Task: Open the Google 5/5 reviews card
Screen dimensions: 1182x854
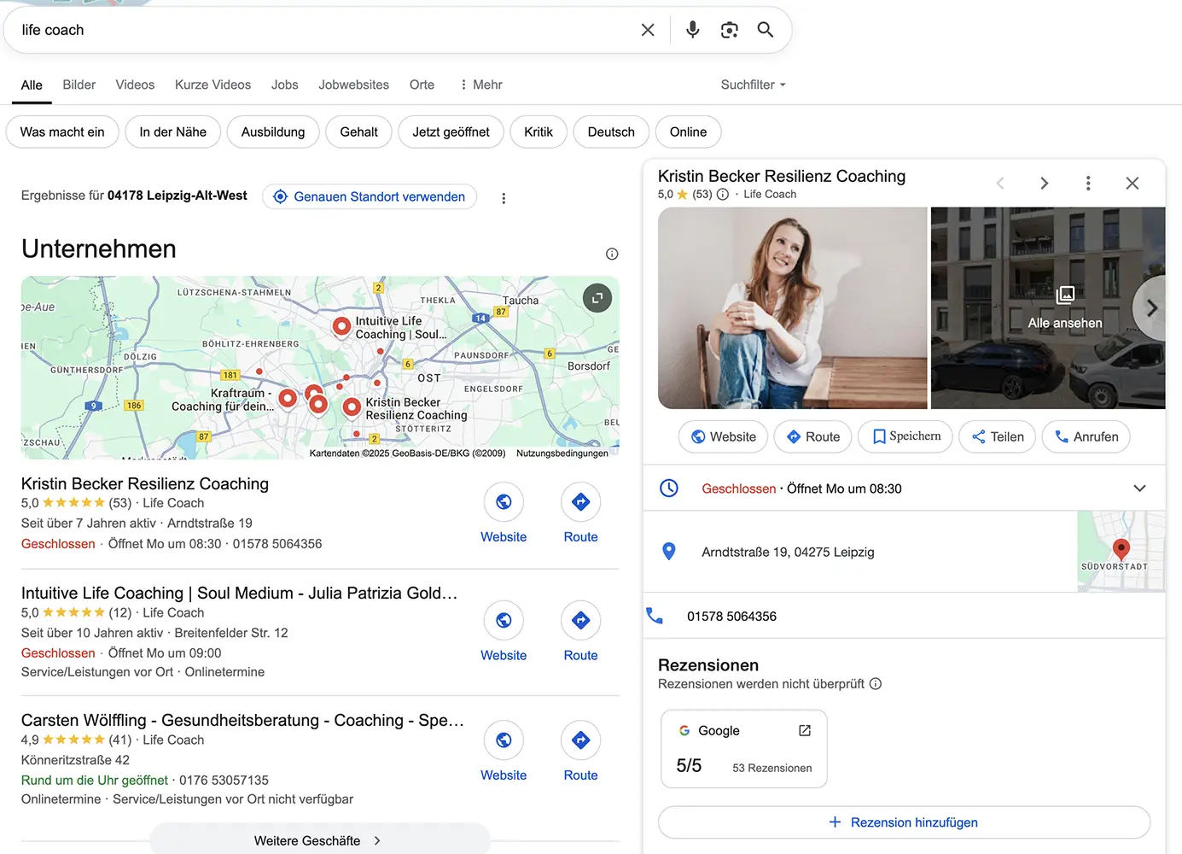Action: [744, 749]
